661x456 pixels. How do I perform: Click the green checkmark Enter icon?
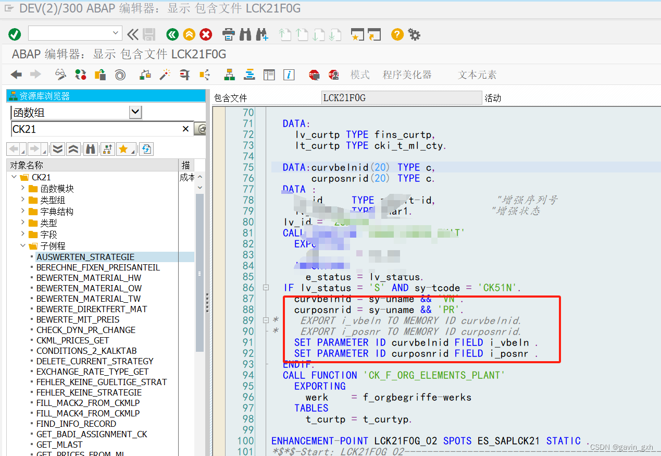(15, 34)
